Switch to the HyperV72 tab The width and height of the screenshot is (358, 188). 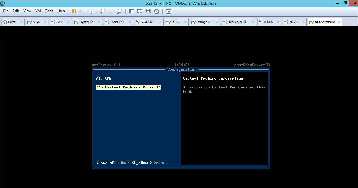88,22
